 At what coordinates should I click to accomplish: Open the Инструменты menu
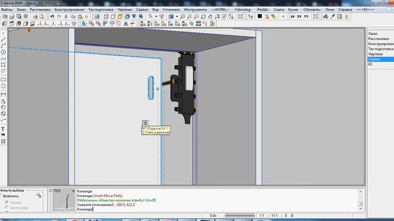[196, 10]
